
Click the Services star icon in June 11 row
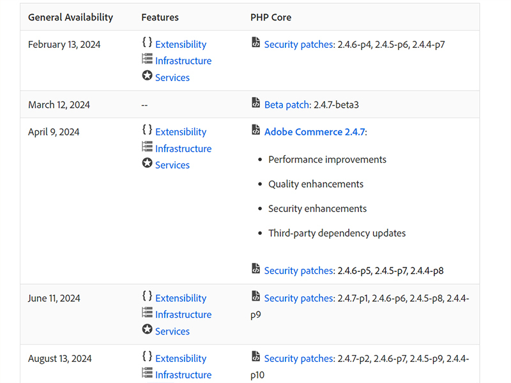tap(147, 330)
